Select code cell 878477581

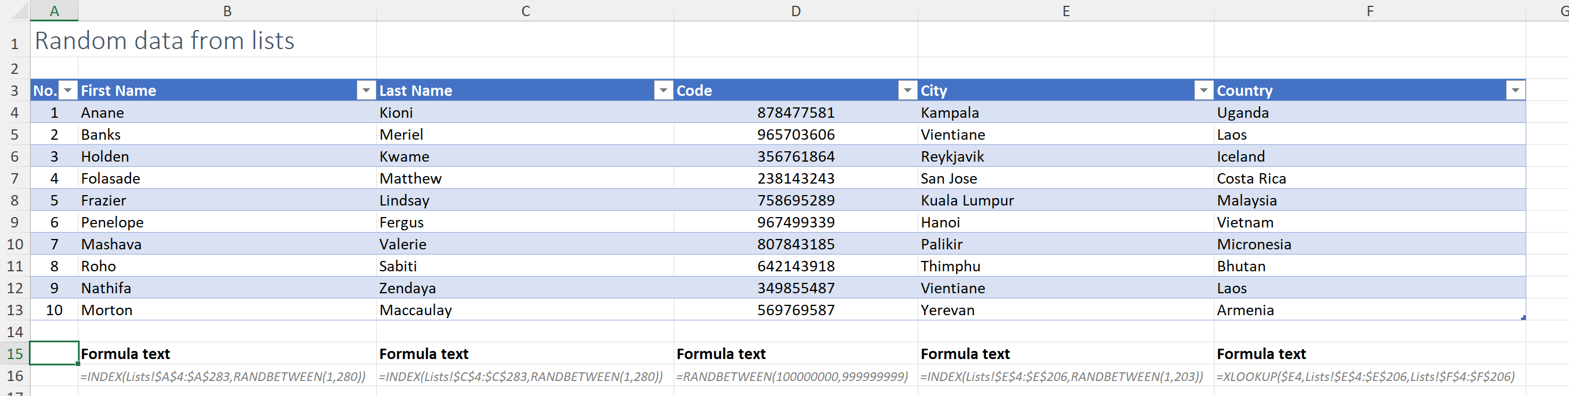tap(795, 113)
